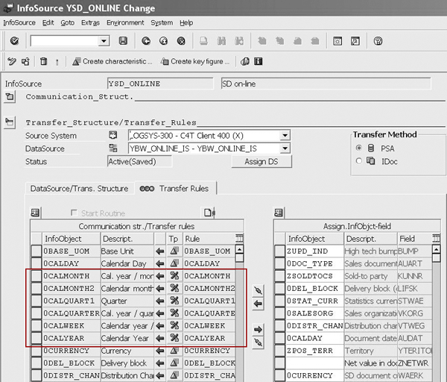This screenshot has width=447, height=382.
Task: Click the DataSource icon
Action: point(113,148)
